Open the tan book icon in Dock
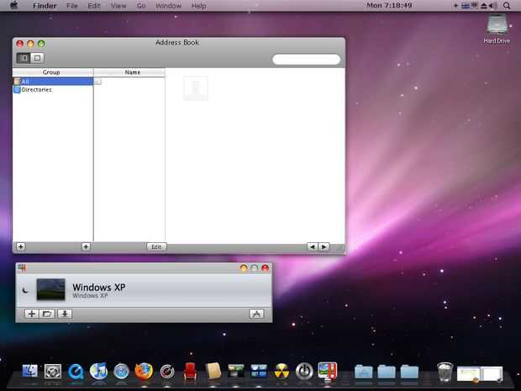521x391 pixels. [x=213, y=371]
